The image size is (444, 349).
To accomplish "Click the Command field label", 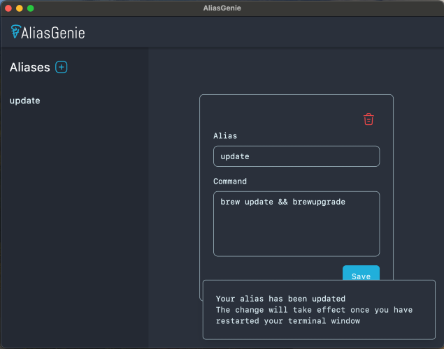I will click(x=230, y=181).
